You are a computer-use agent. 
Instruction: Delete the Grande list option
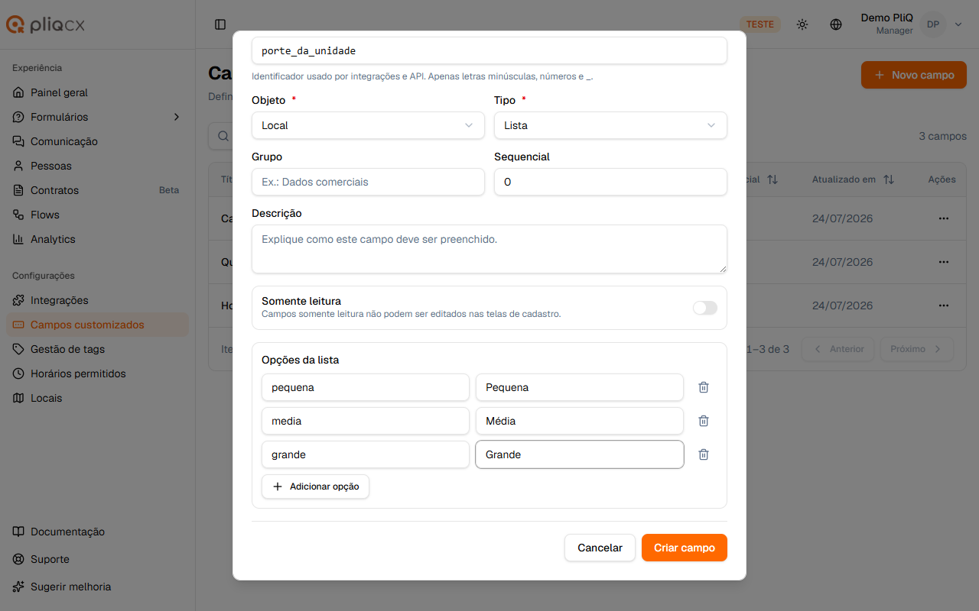click(704, 454)
